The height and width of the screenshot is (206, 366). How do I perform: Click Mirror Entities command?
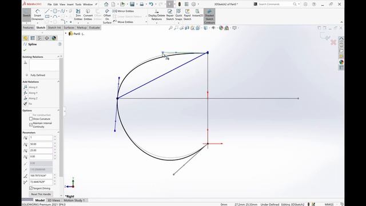coord(124,11)
